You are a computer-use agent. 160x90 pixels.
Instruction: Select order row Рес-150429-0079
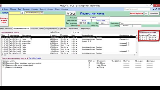[x=68, y=49]
